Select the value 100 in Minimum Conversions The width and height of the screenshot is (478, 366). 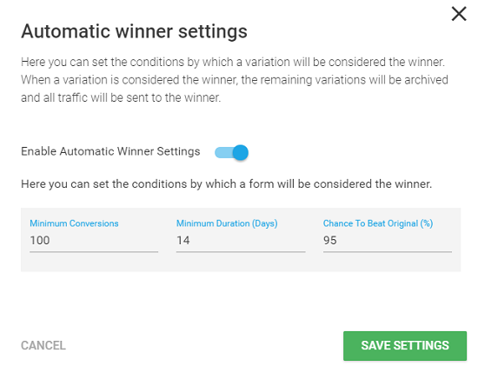point(40,240)
